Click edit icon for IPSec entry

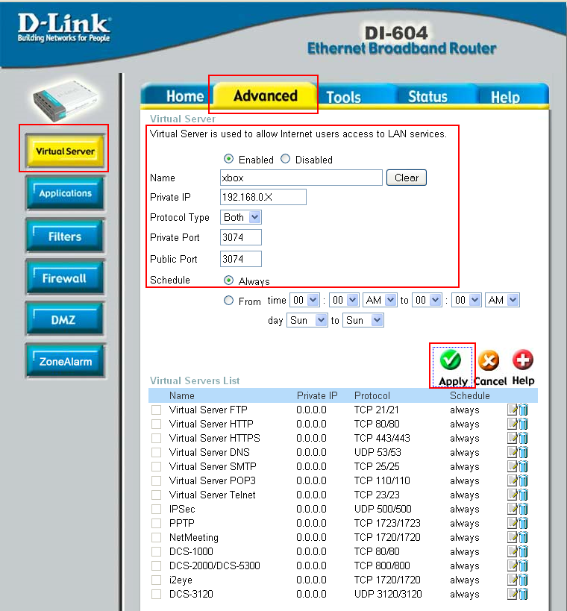[513, 509]
